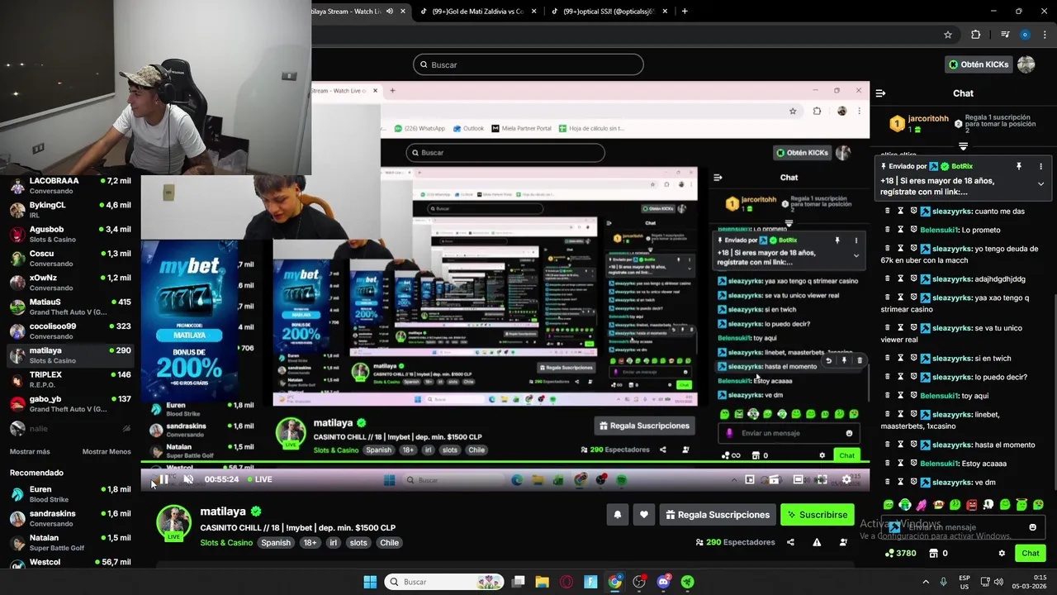Mute the Stream tab audio icon

pos(389,12)
